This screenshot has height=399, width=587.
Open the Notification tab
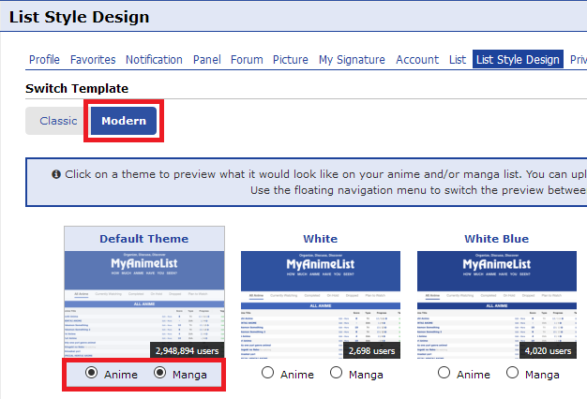[x=154, y=59]
